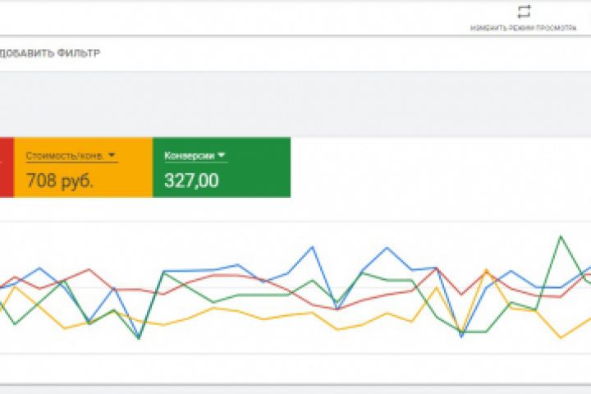Click the blue line peak near chart center
The image size is (591, 394).
click(313, 246)
